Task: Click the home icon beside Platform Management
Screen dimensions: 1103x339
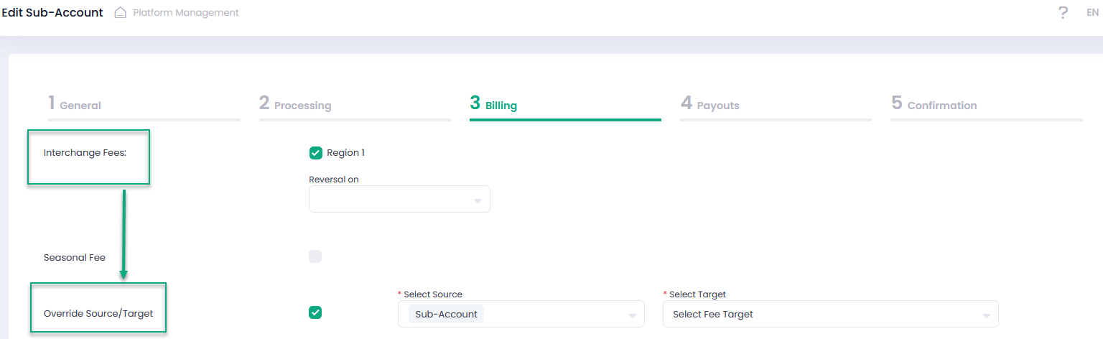Action: click(121, 13)
